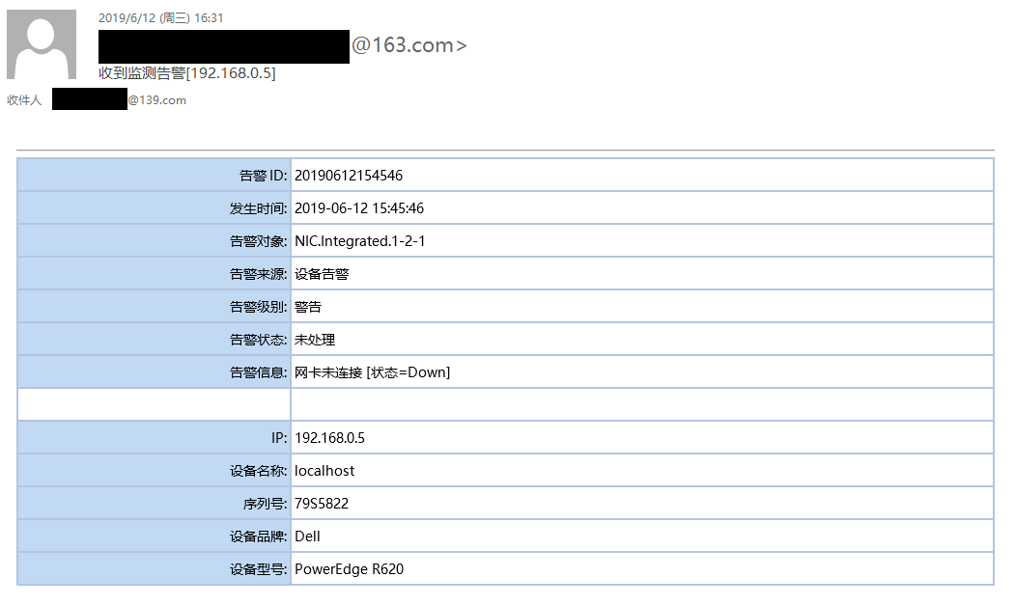This screenshot has height=605, width=1015.
Task: Select the 告警对象 label cell
Action: coord(155,241)
